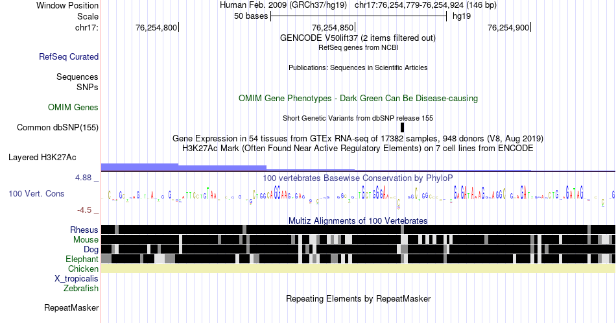
Task: Click 'Short Genetic Variants from dbSNP' title
Action: coord(358,118)
